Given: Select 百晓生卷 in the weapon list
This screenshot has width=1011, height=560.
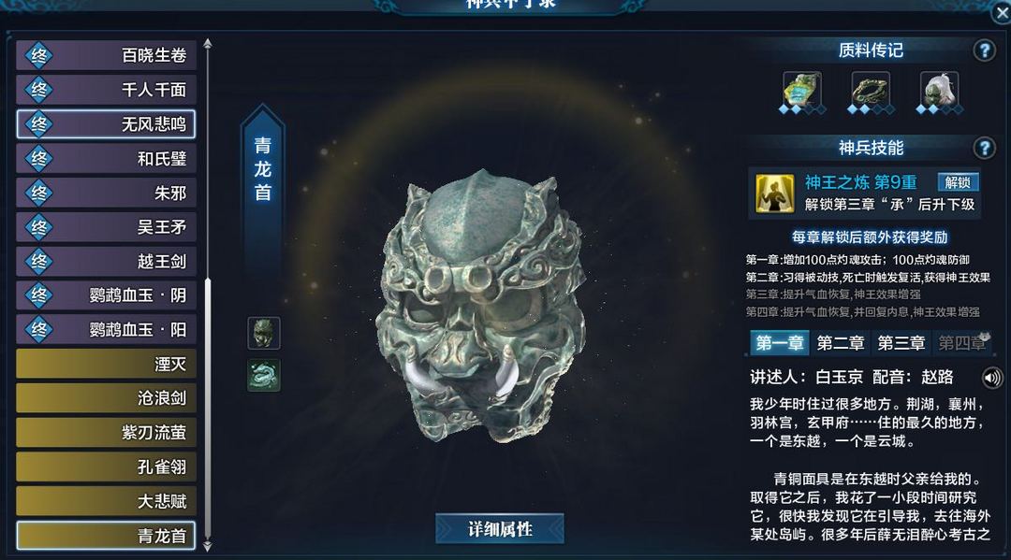Looking at the screenshot, I should [x=107, y=55].
